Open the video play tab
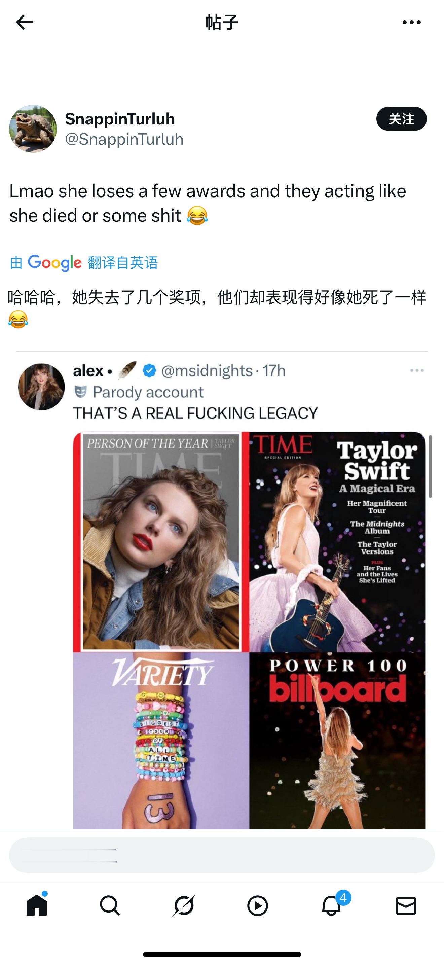 pyautogui.click(x=258, y=906)
